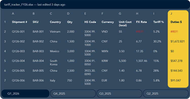Click the 'HS Code' header cell
This screenshot has height=99, width=190.
pos(90,22)
